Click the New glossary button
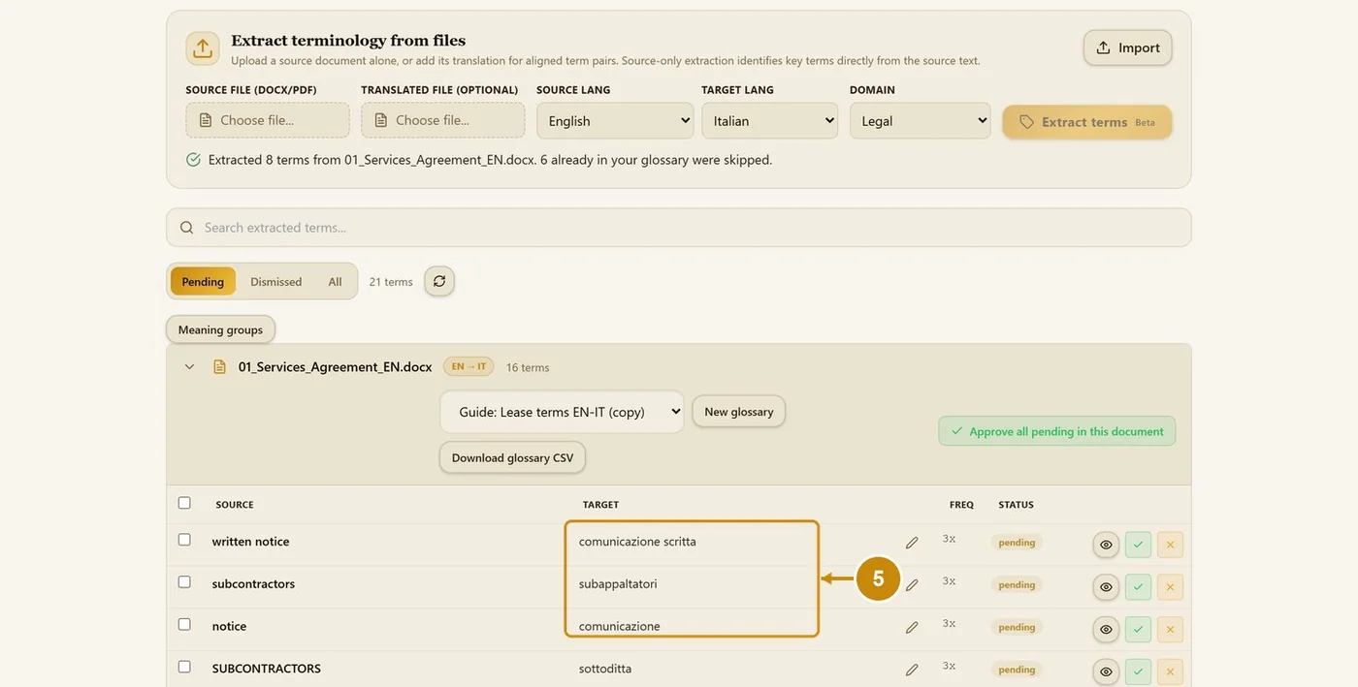This screenshot has height=687, width=1358. 739,412
